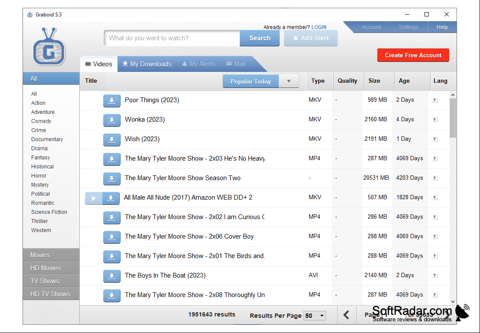Select the Documentary genre
Image resolution: width=480 pixels, height=333 pixels.
[47, 139]
